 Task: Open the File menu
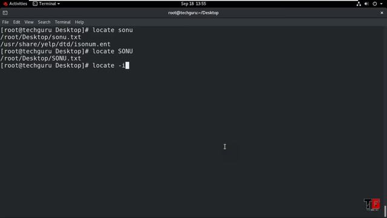point(5,22)
